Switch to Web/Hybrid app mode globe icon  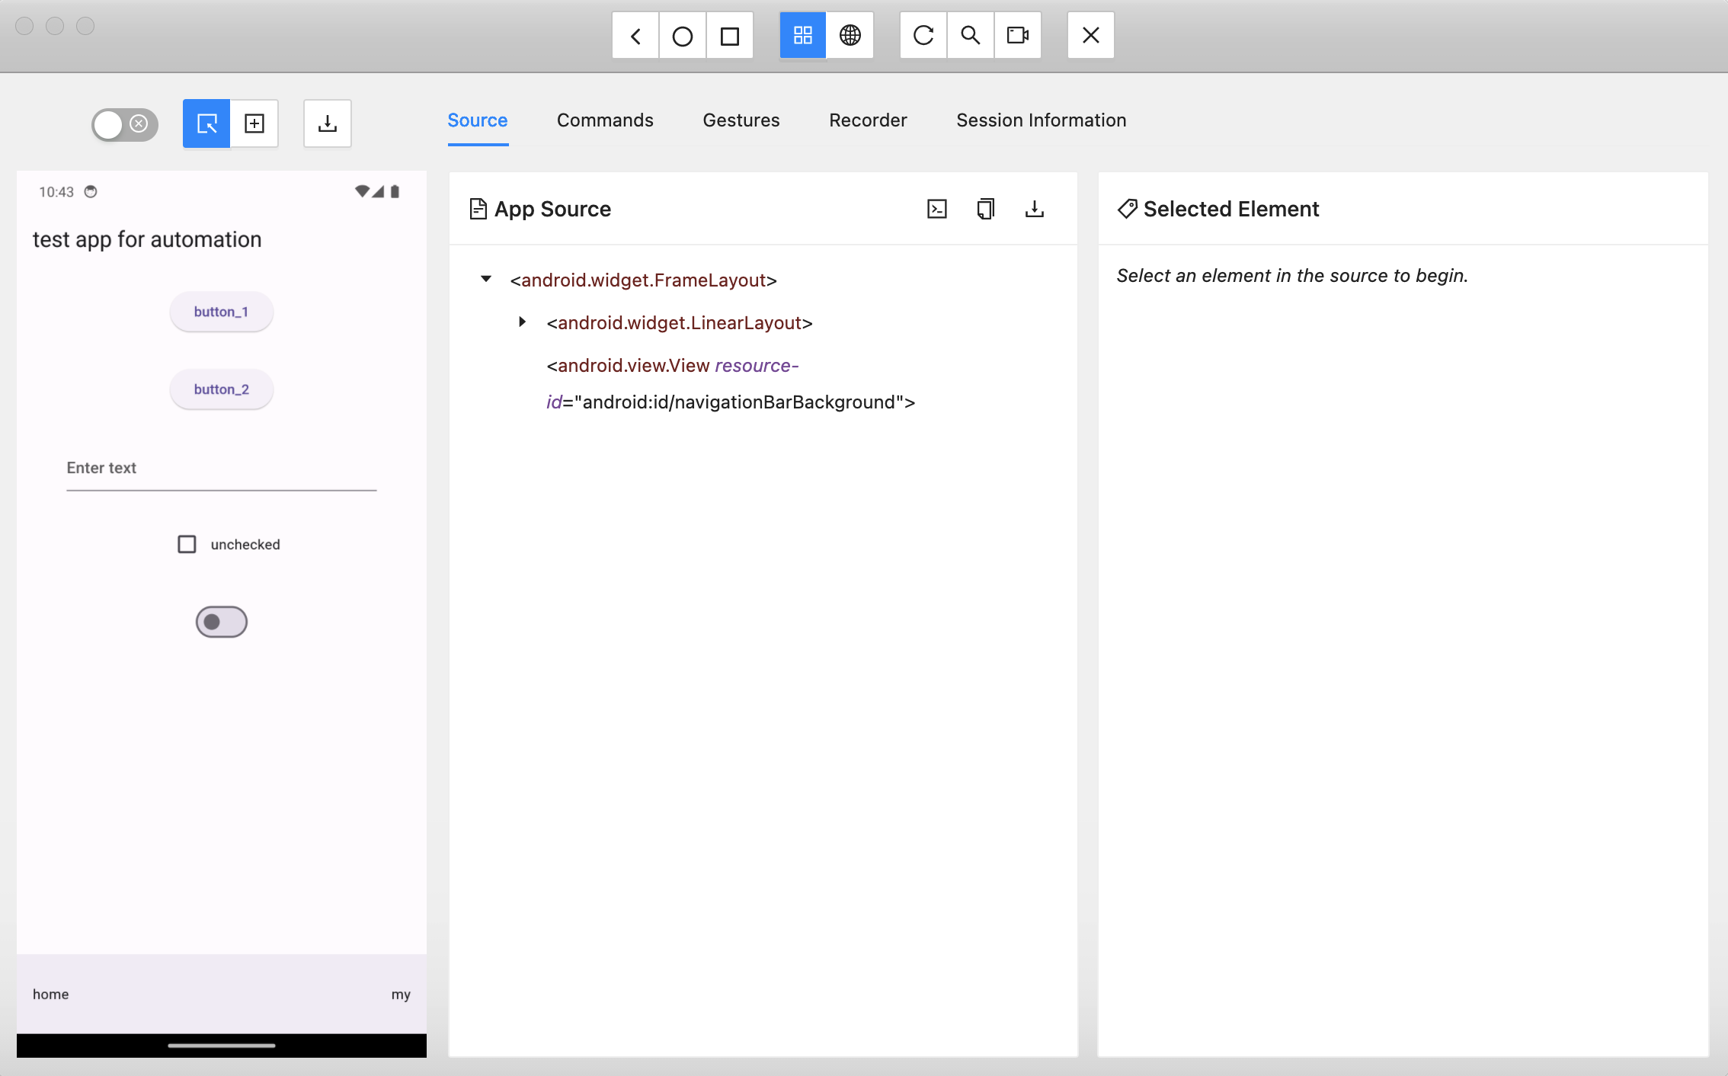[x=850, y=35]
